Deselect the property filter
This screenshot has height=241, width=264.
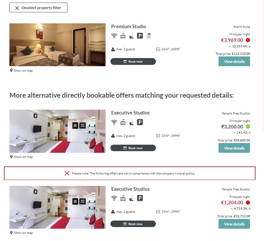pyautogui.click(x=38, y=7)
